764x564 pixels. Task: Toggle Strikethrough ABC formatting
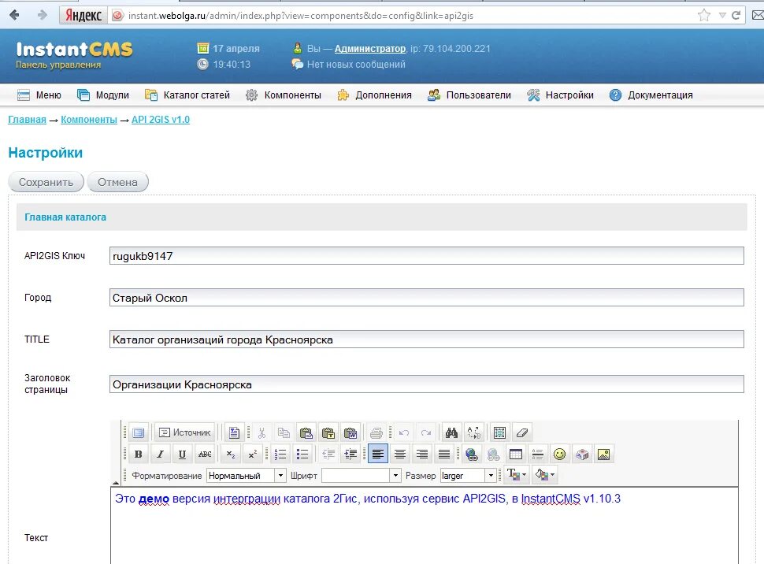(x=205, y=455)
